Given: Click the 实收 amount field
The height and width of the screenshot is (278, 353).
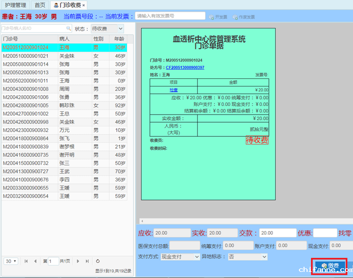Looking at the screenshot, I should [222, 233].
